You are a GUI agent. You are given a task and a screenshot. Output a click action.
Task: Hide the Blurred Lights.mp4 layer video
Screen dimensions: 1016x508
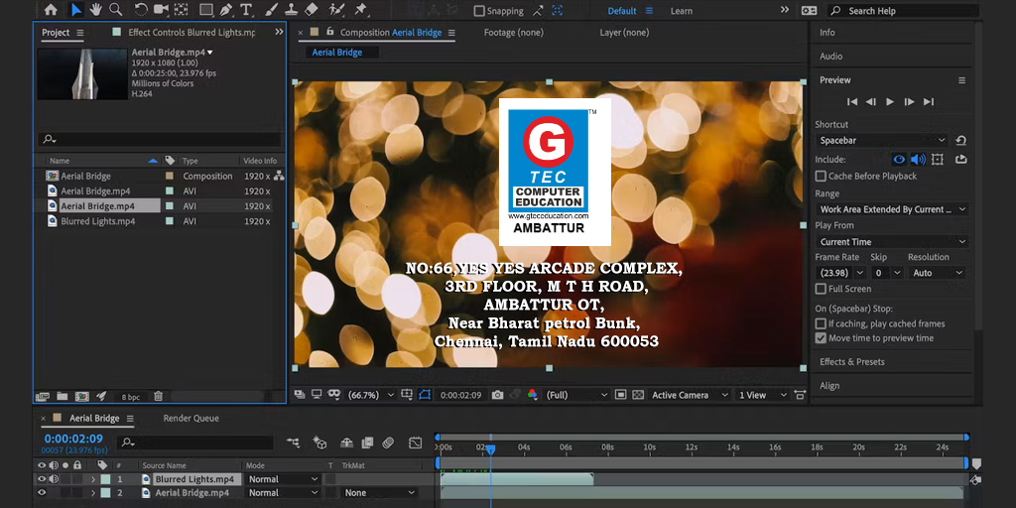pos(42,479)
